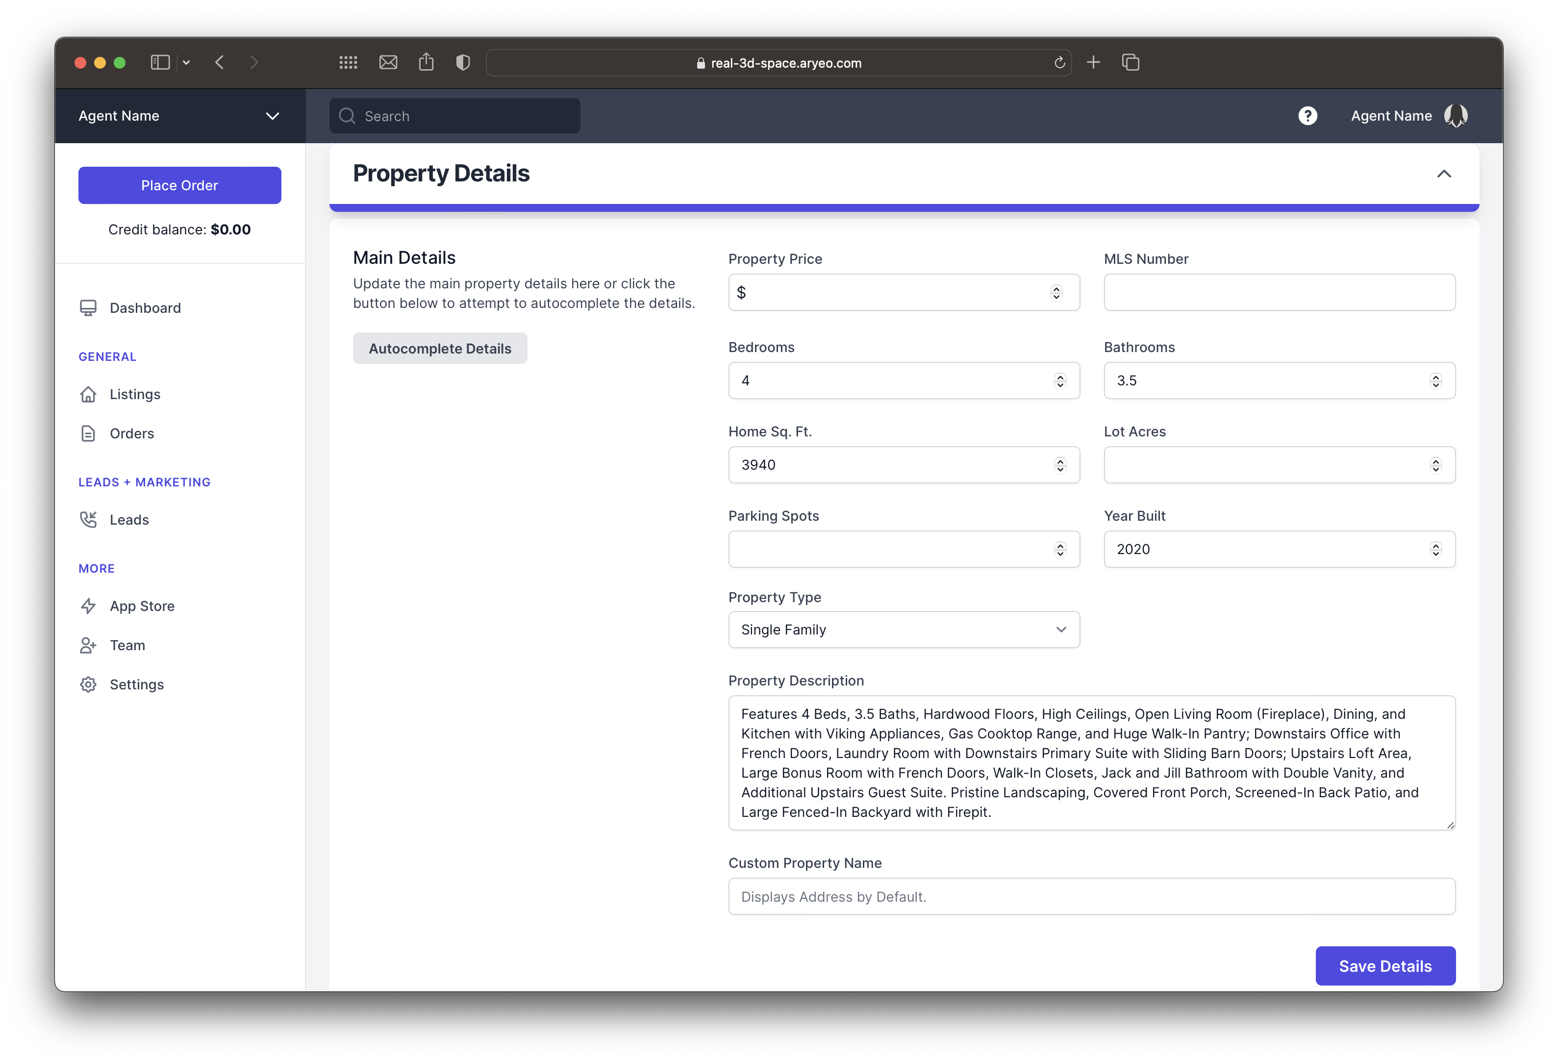Click the Autocomplete Details button

click(439, 348)
